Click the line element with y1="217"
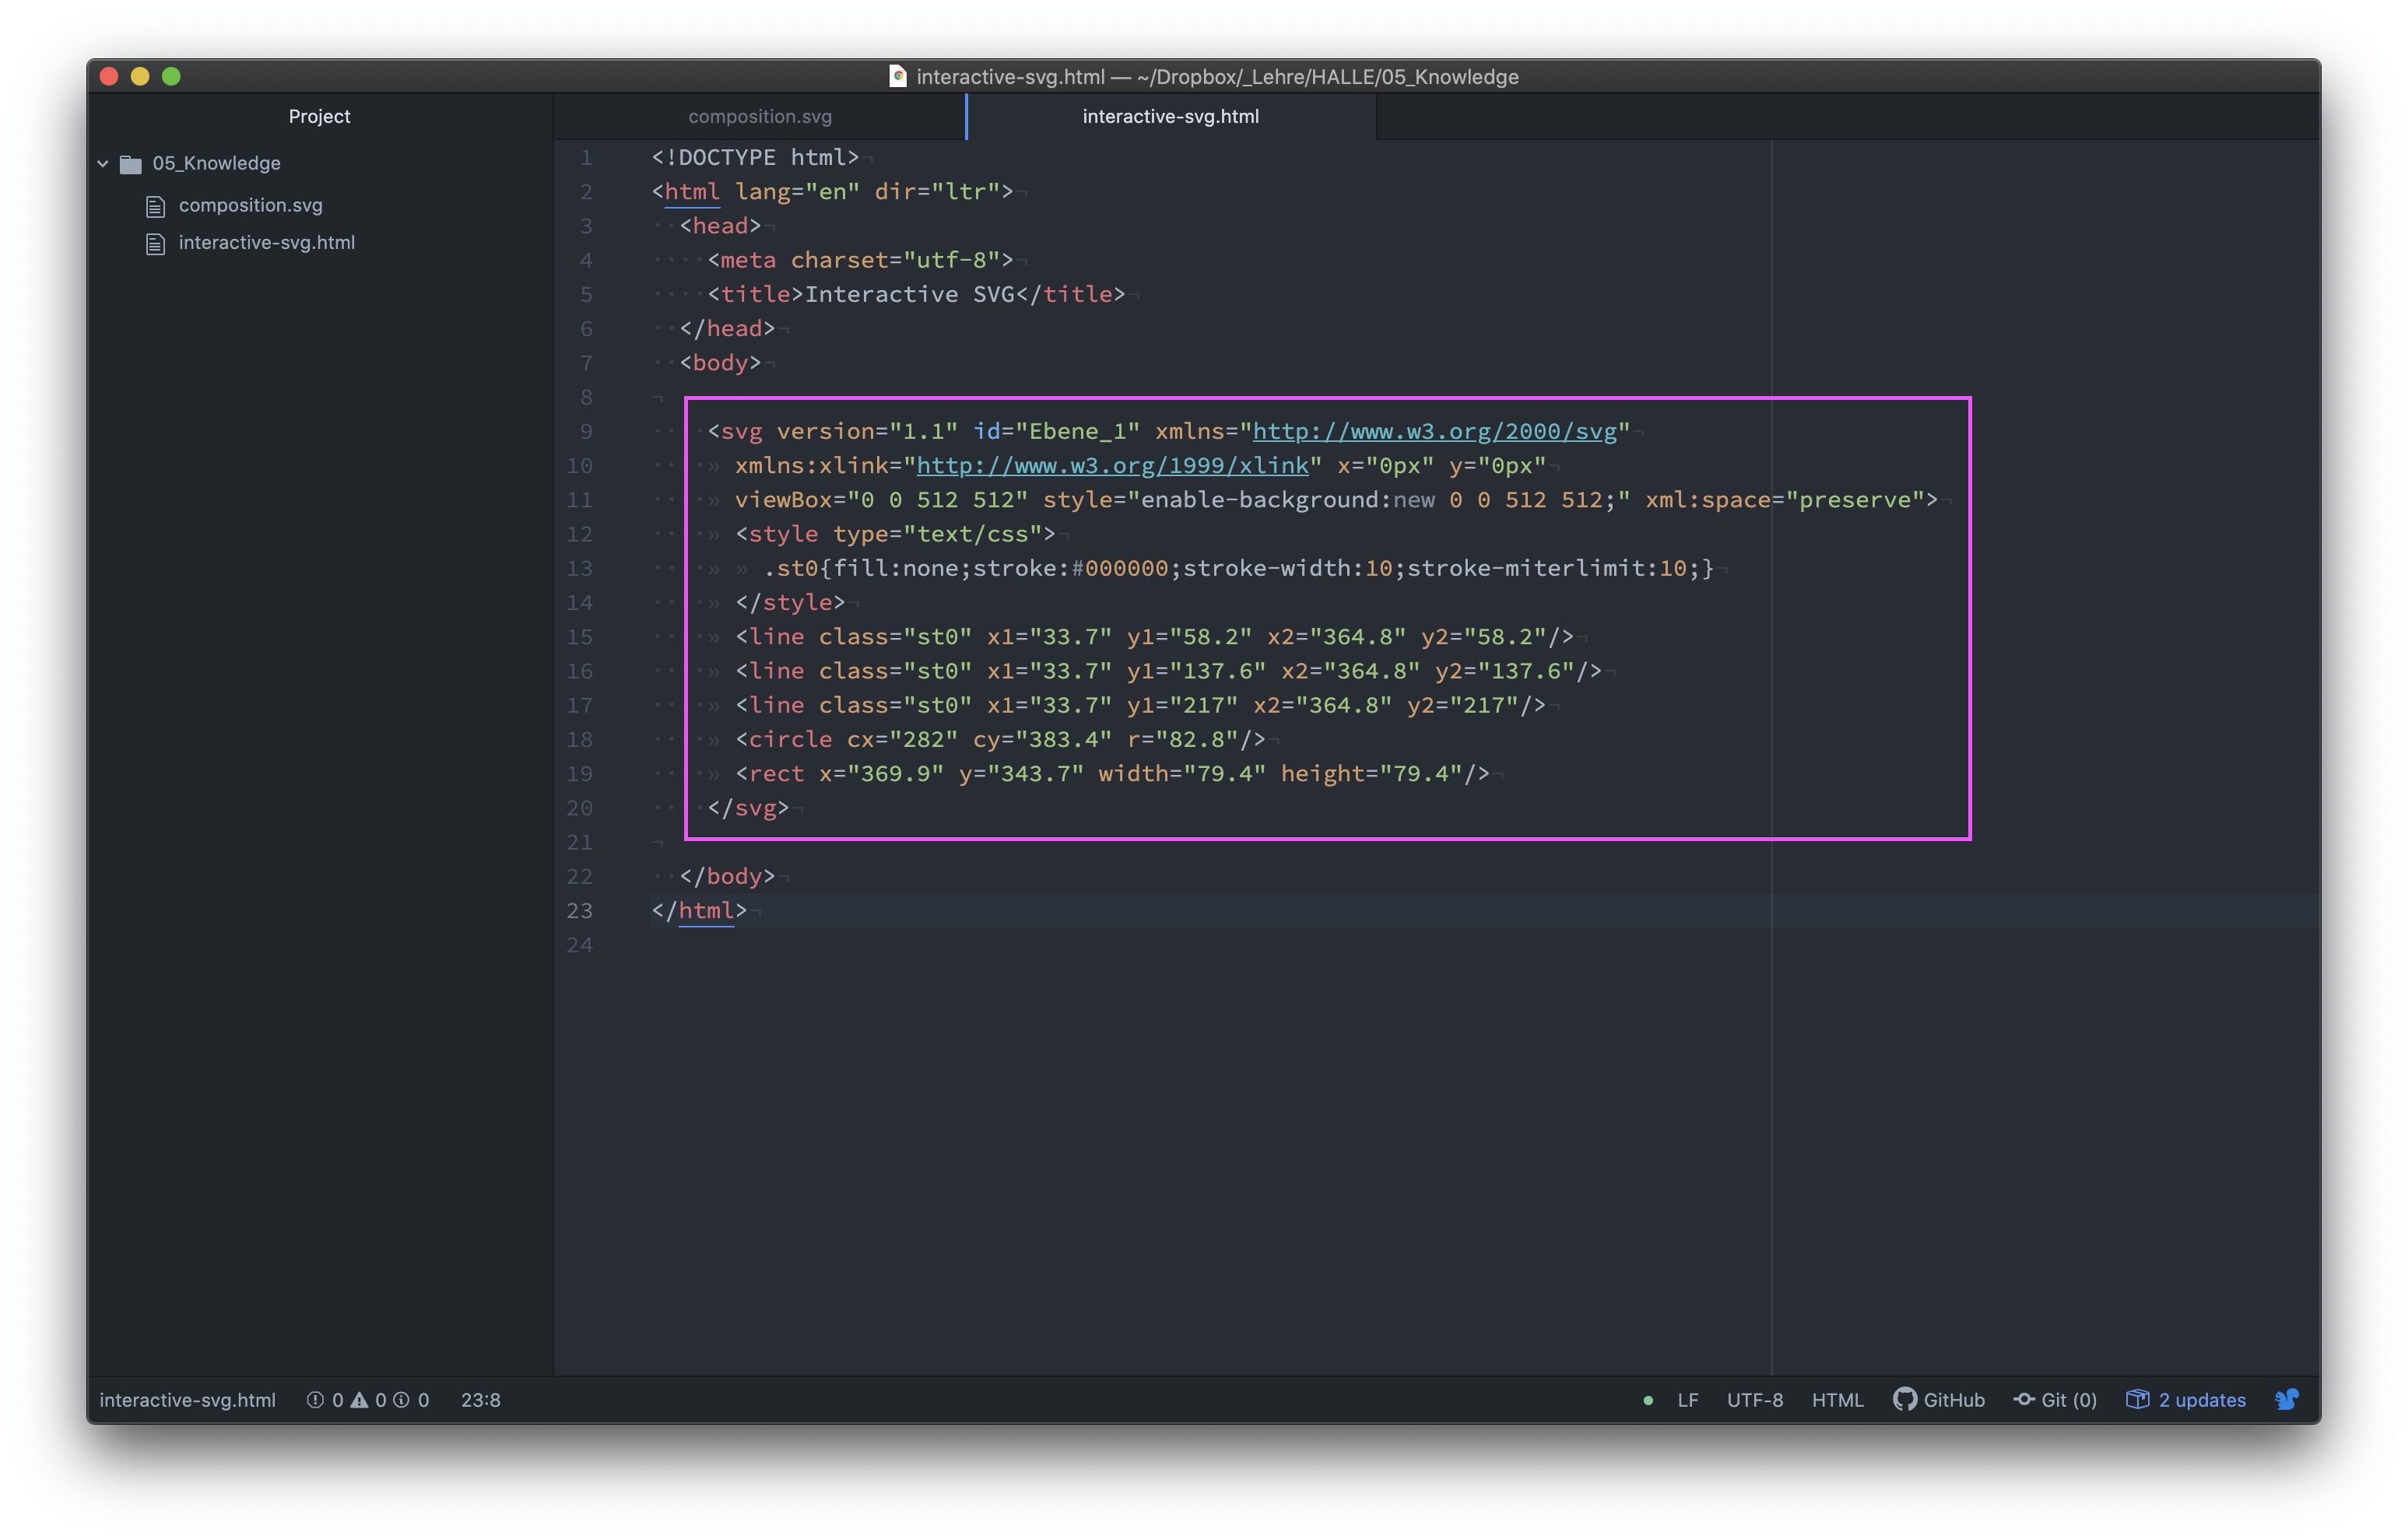The image size is (2408, 1539). [x=1140, y=705]
